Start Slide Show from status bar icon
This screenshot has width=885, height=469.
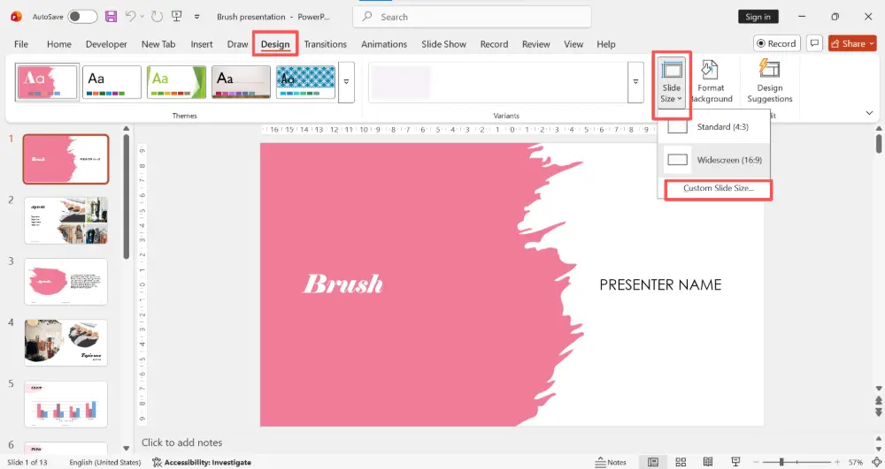click(x=735, y=462)
